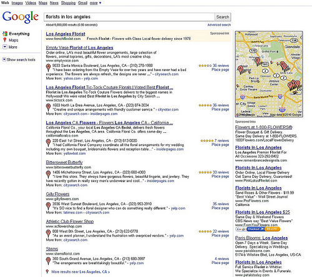
Task: Open Paris Blooms: Los Angeles ad
Action: pos(261,238)
